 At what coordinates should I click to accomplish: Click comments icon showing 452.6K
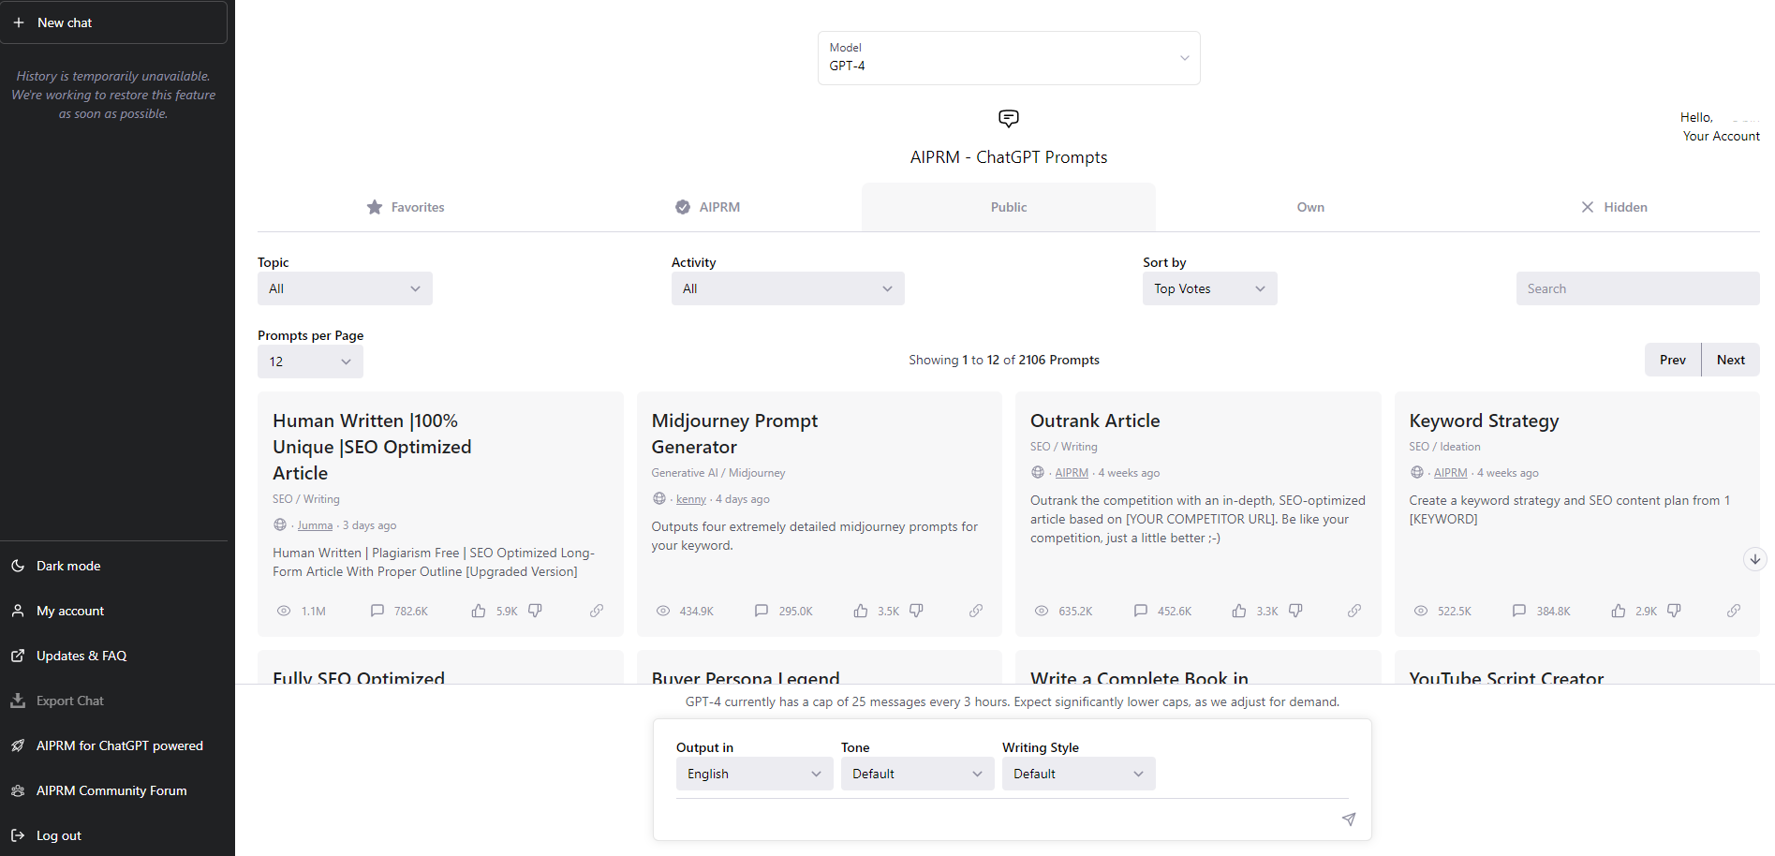point(1141,611)
